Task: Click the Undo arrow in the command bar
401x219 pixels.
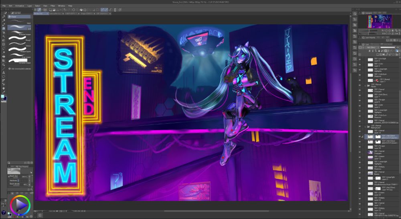Action: 65,10
